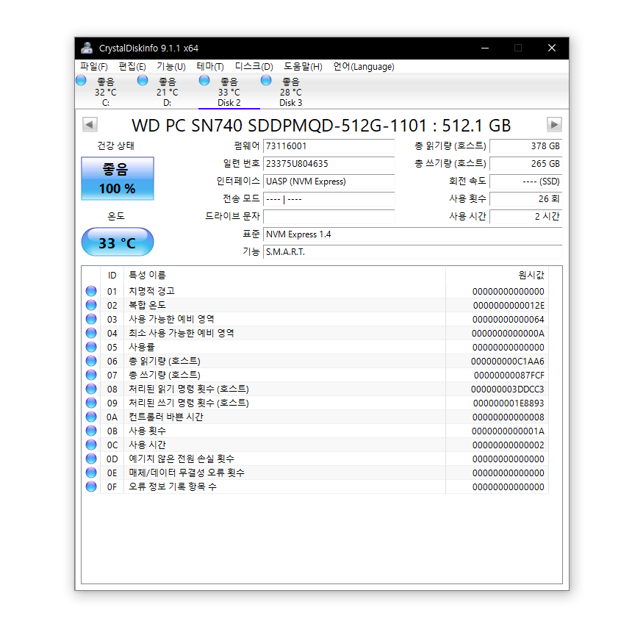Click the ID column header
The image size is (632, 632).
(x=112, y=276)
